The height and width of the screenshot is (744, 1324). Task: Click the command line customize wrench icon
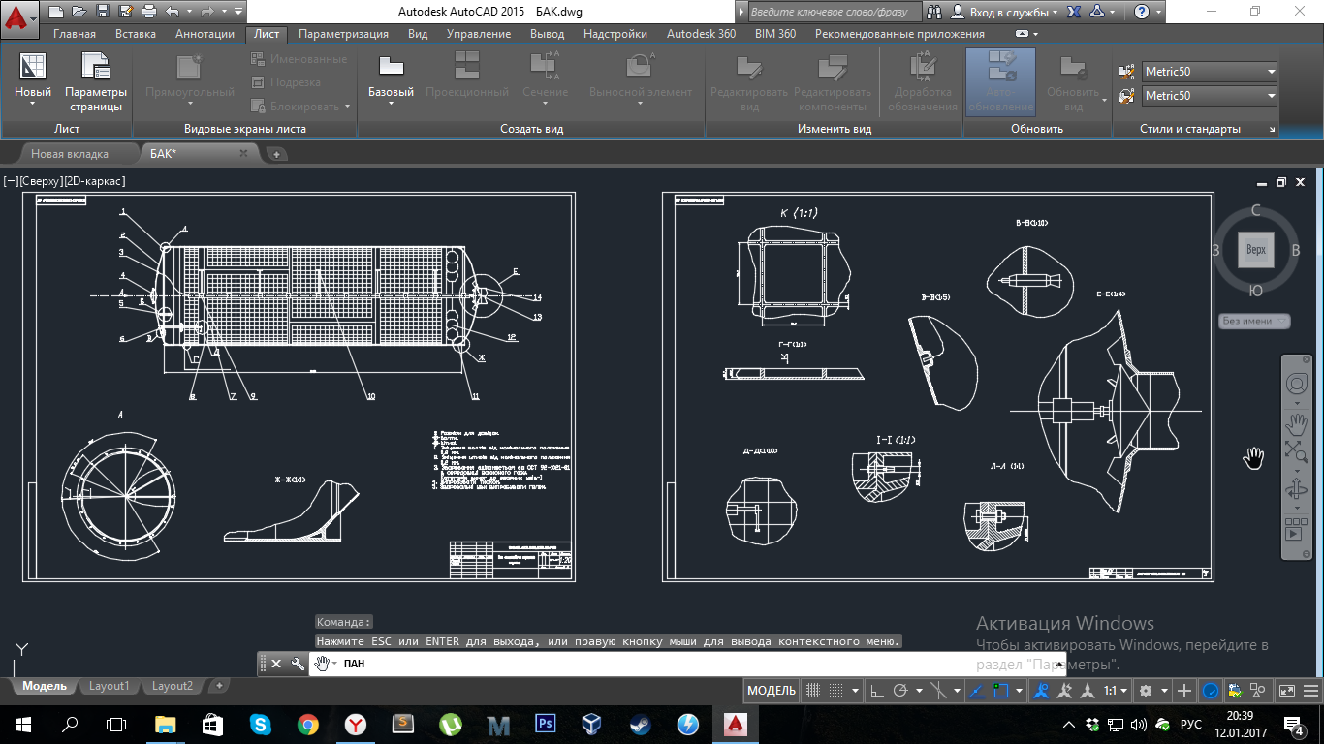pyautogui.click(x=298, y=664)
